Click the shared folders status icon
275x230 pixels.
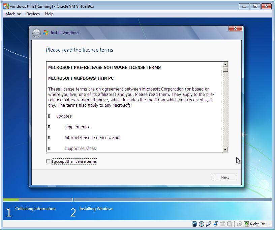click(222, 224)
